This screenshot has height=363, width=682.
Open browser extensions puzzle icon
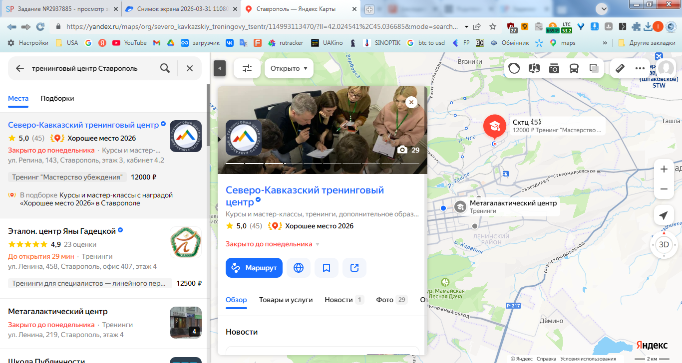click(636, 27)
